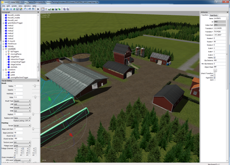Close the Terrain Editing panel
Viewport: 230px width, 165px height.
(x=38, y=81)
